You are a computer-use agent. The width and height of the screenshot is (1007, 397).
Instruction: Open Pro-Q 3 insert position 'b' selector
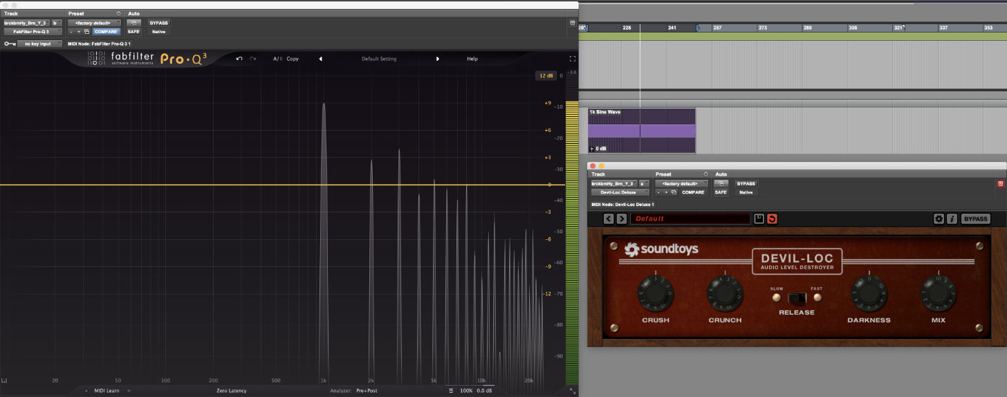click(x=57, y=23)
